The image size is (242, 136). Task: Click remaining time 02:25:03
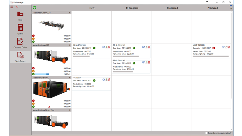[x=130, y=54]
